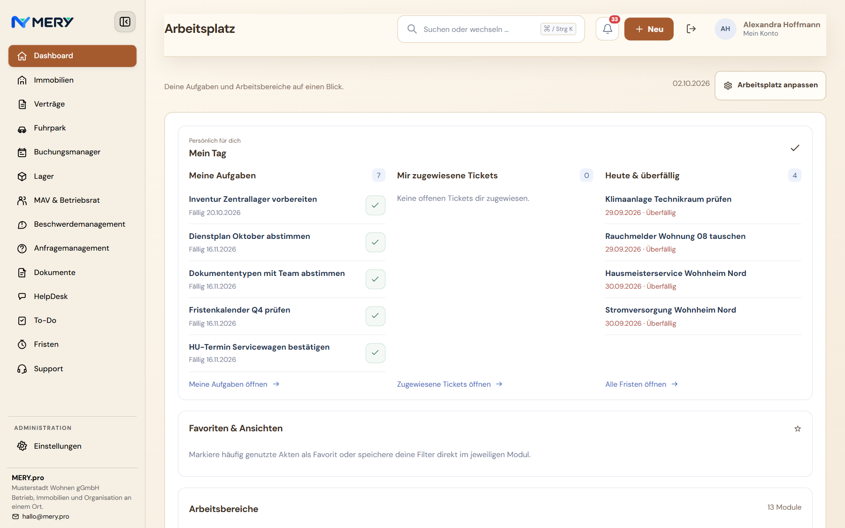845x528 pixels.
Task: Click the Lager box icon in the sidebar
Action: point(22,176)
